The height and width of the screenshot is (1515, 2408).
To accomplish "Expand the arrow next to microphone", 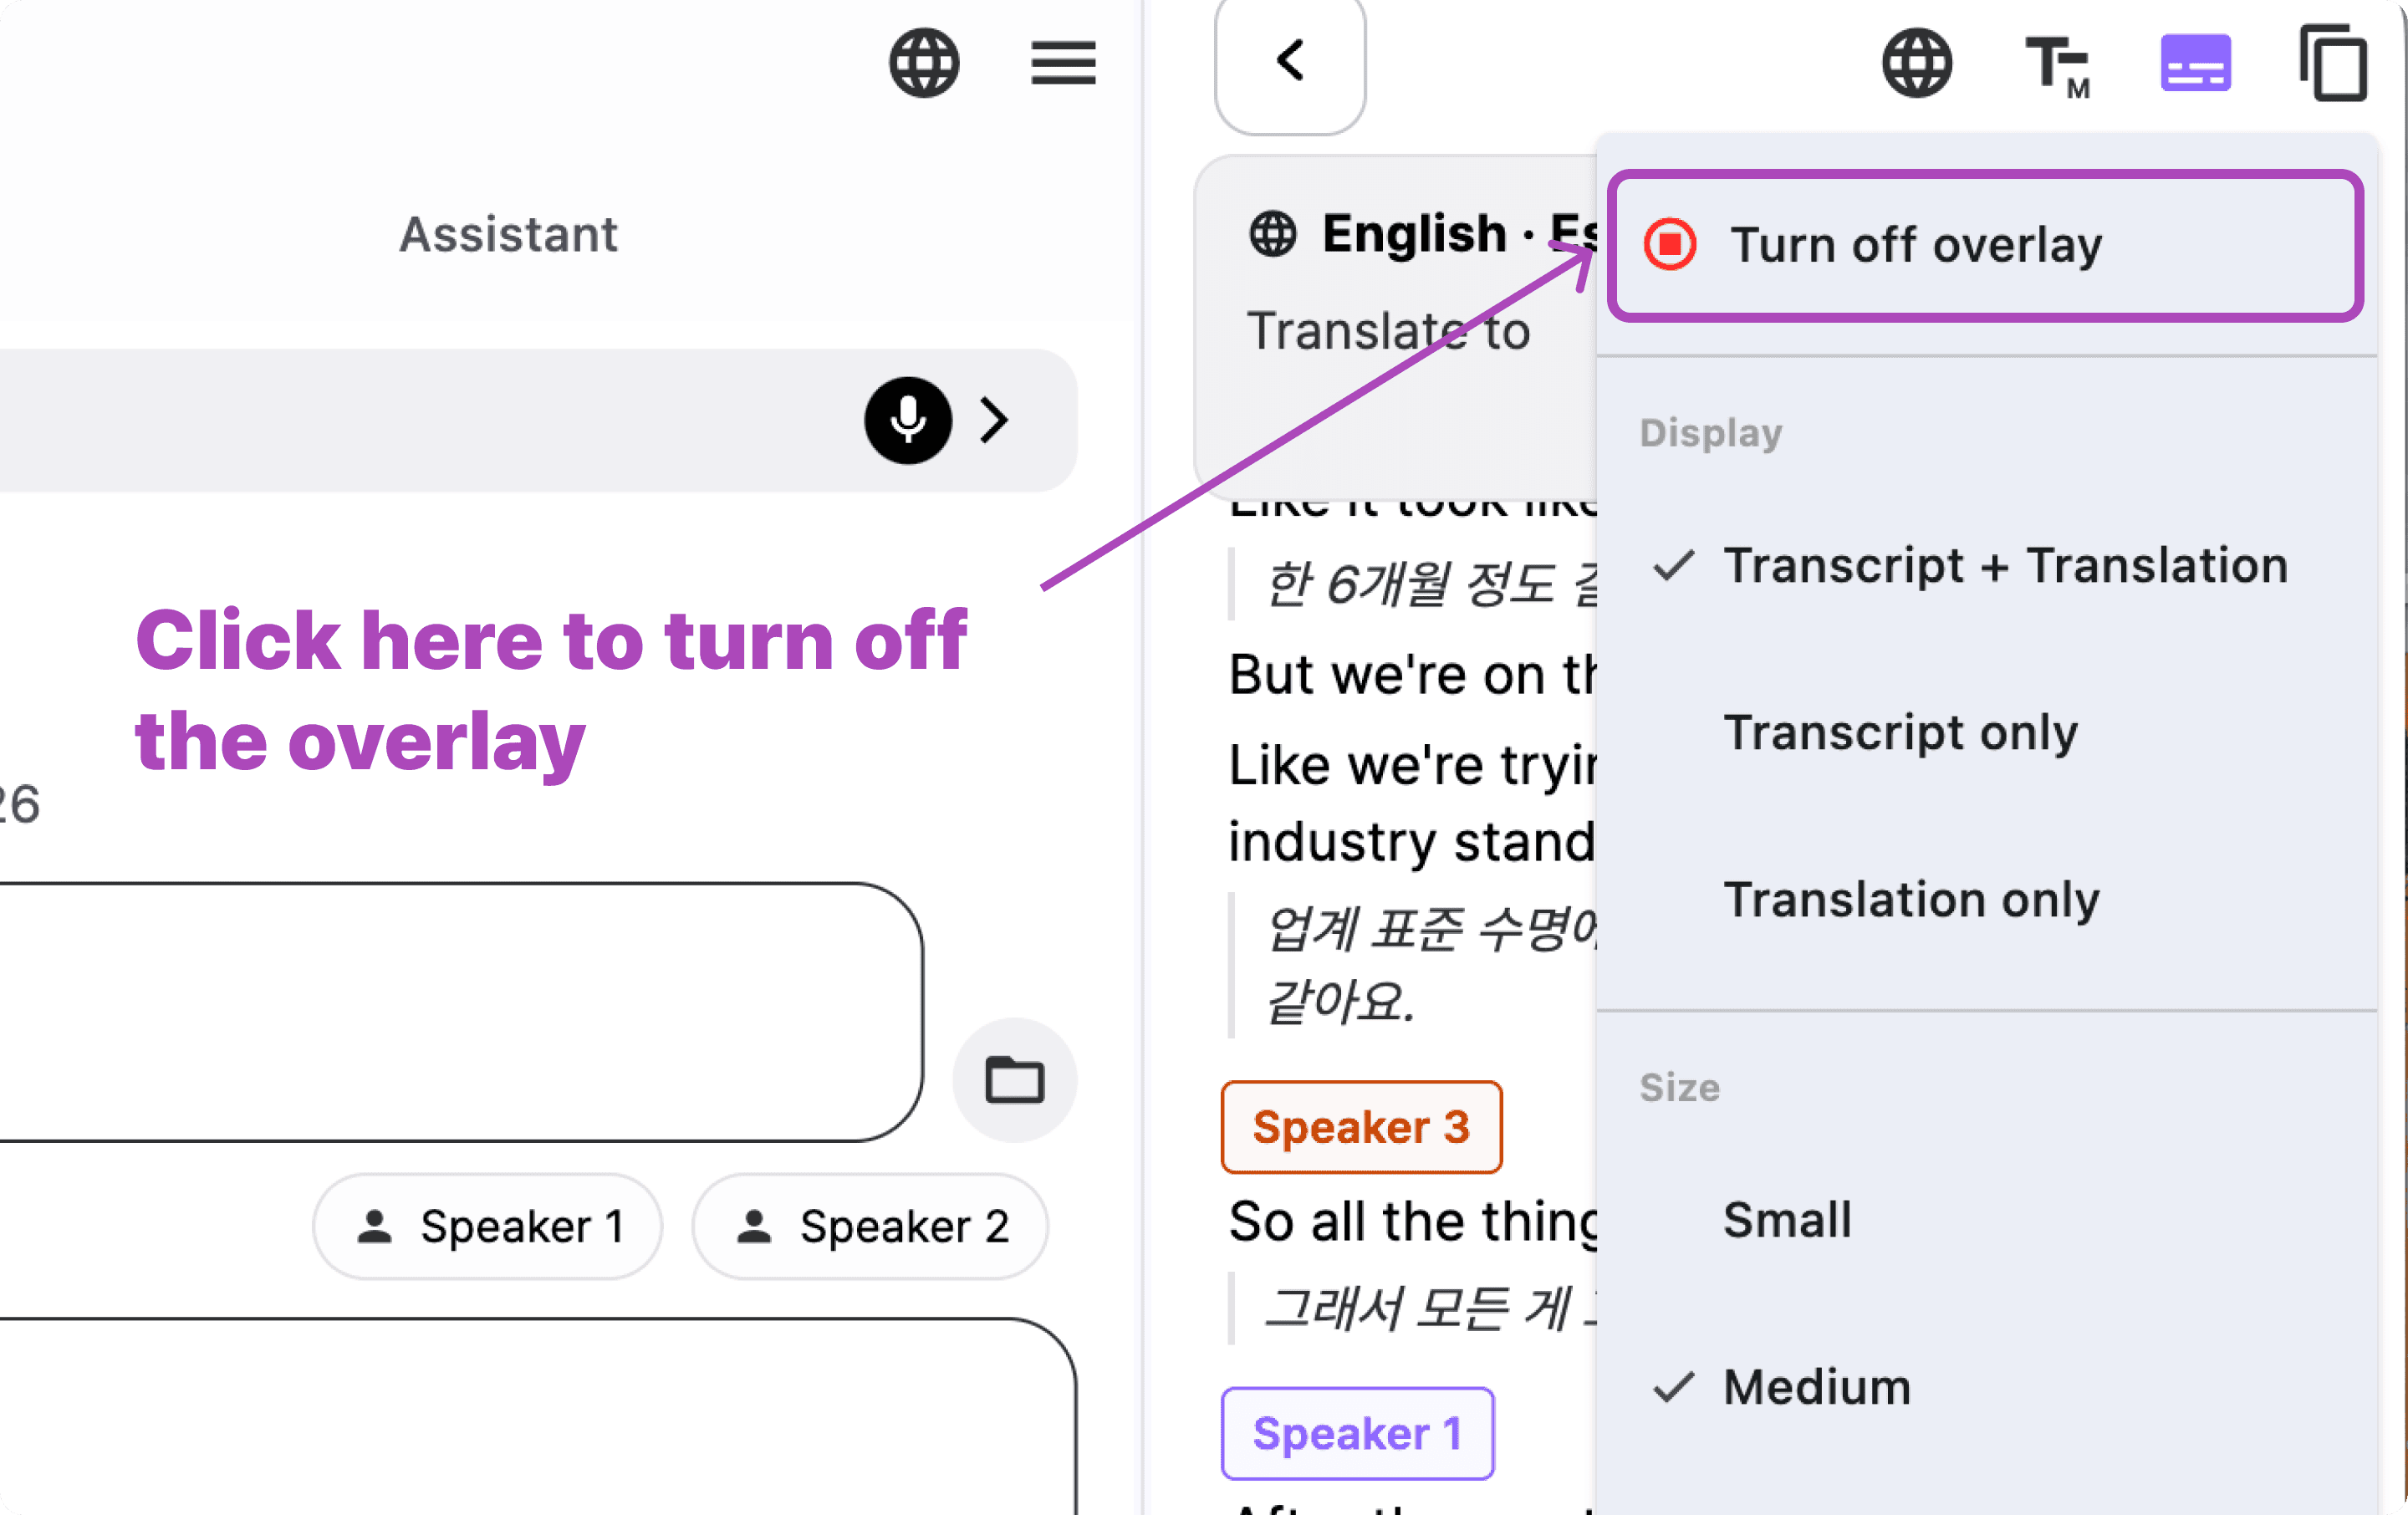I will coord(993,420).
